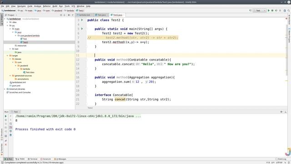Collapse the com.javaland.lambda package
This screenshot has height=164, width=291.
pos(16,36)
